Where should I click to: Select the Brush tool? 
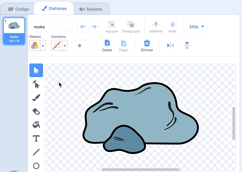pyautogui.click(x=36, y=98)
